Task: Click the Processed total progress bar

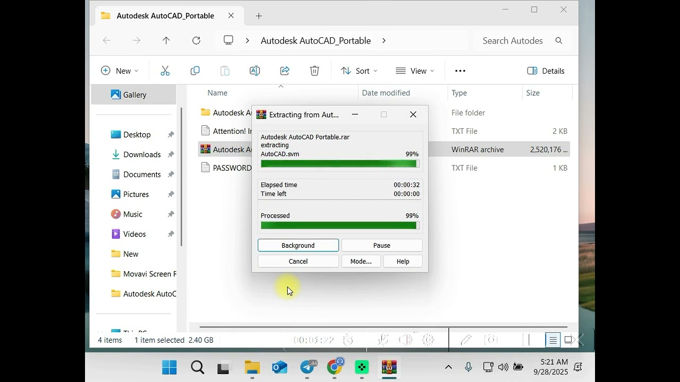Action: (x=340, y=225)
